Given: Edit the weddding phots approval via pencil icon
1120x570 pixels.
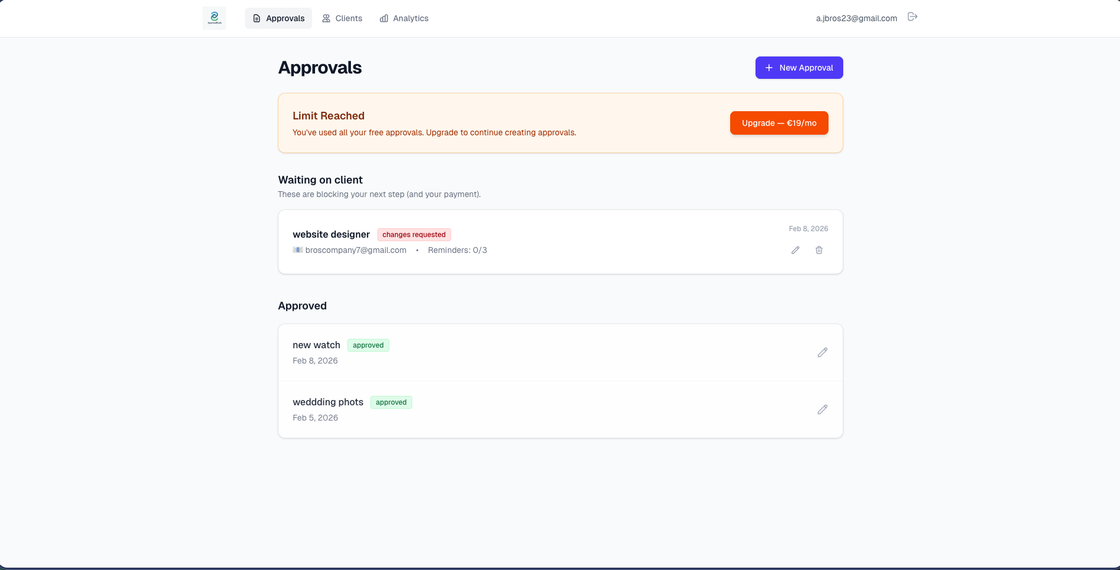Looking at the screenshot, I should (823, 410).
